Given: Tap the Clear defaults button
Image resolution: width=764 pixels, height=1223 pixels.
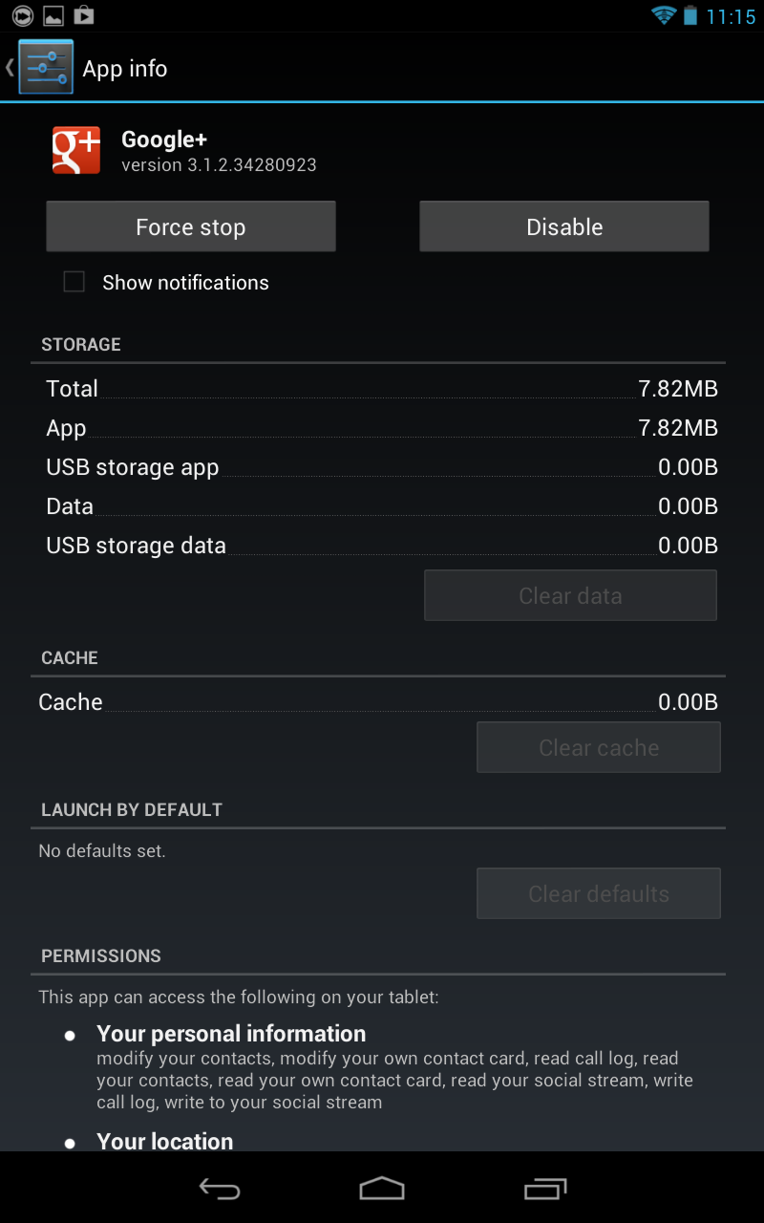Looking at the screenshot, I should (x=599, y=893).
